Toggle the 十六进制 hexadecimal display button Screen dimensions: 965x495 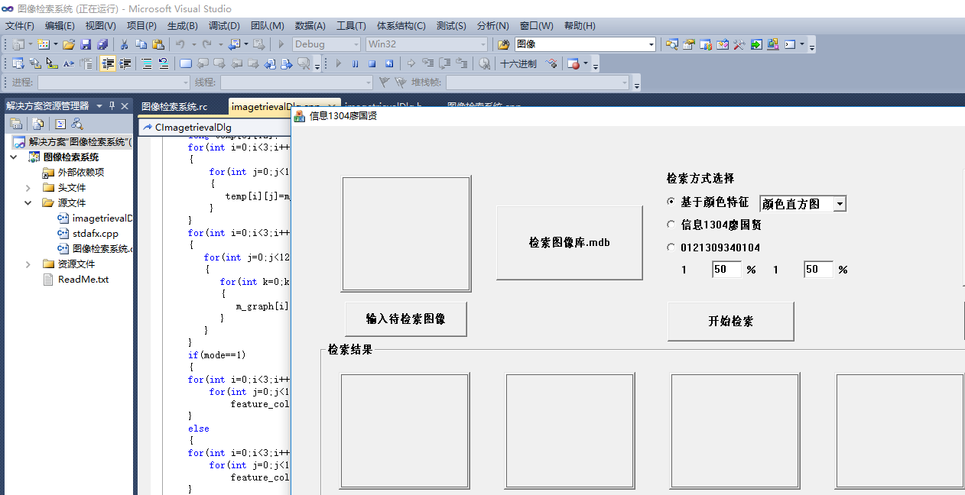[518, 63]
